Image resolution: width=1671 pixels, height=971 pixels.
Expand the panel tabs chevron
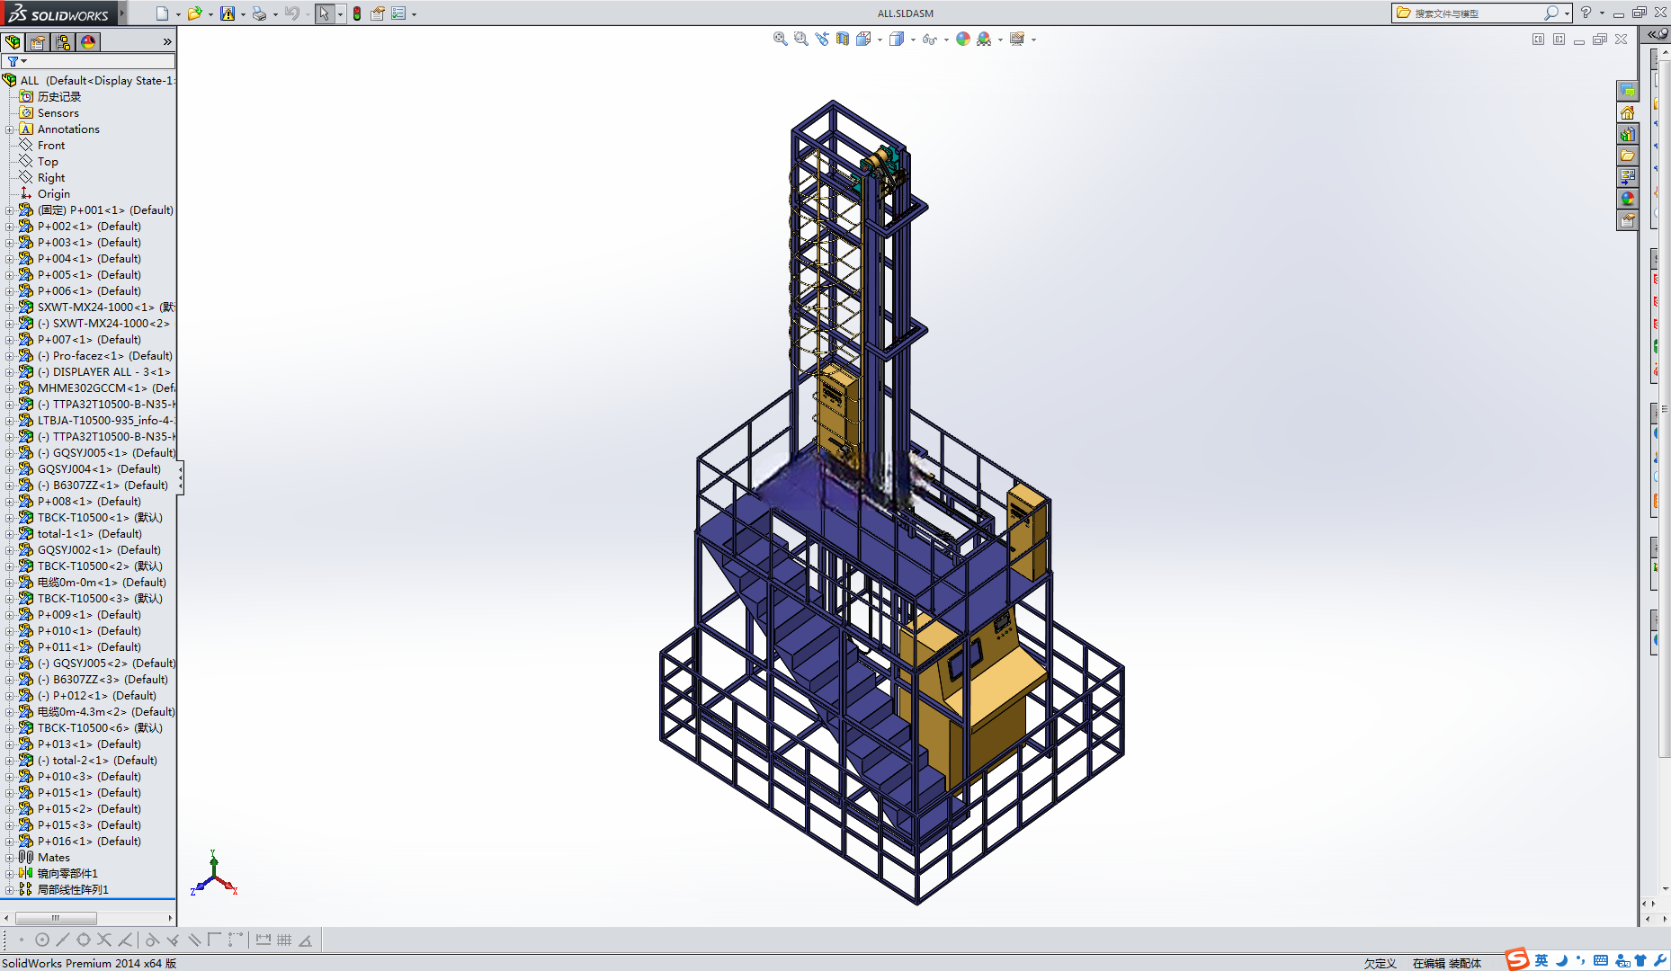(x=167, y=42)
